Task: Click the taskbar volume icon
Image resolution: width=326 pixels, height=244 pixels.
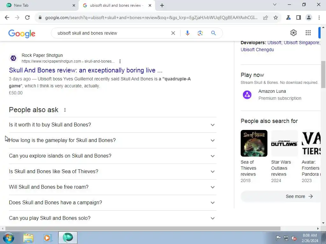Action: click(294, 238)
